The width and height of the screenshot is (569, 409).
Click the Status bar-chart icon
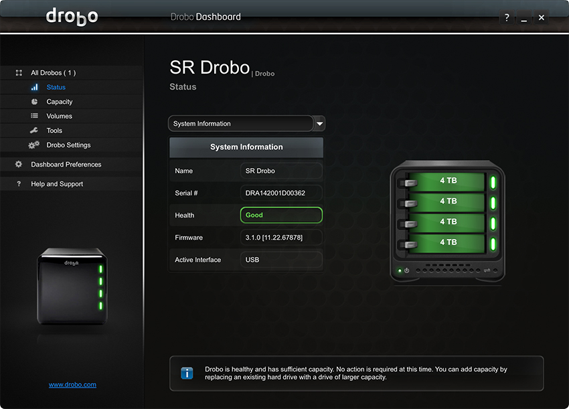(34, 87)
